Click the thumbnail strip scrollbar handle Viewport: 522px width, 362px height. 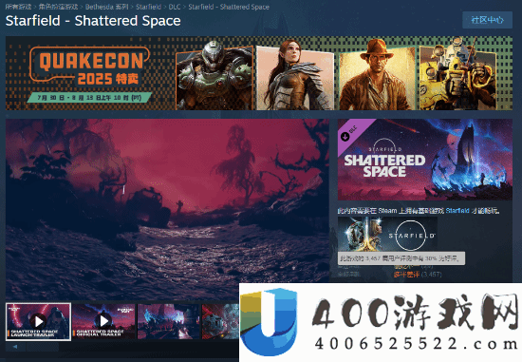pos(43,347)
